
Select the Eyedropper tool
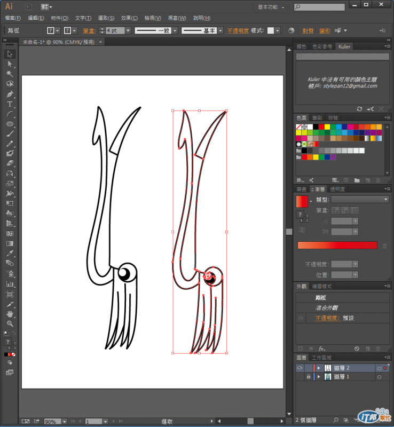(10, 253)
